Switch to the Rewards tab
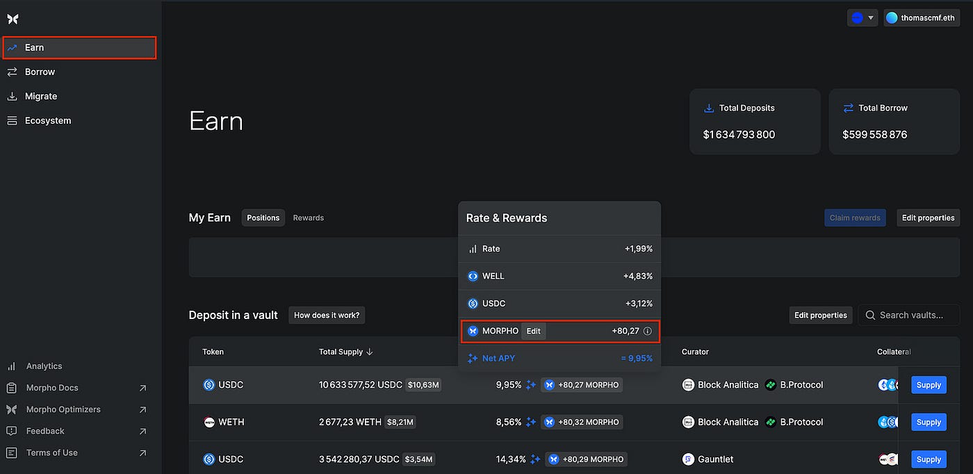973x474 pixels. pos(309,218)
